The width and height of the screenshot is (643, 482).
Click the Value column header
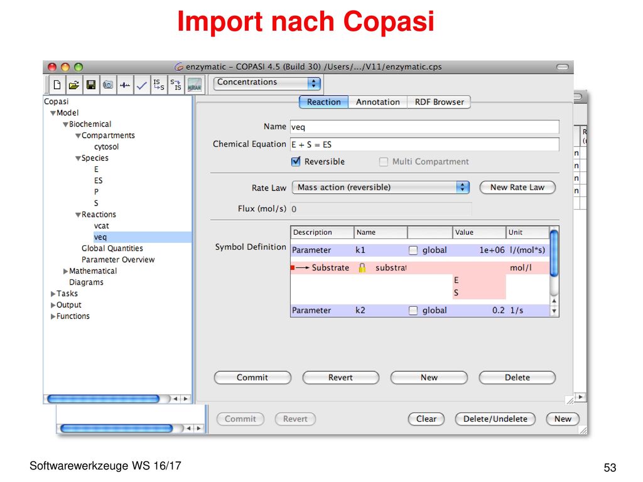point(479,232)
